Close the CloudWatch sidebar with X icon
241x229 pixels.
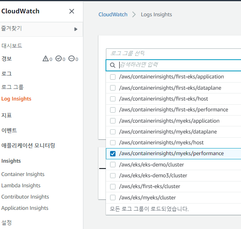point(72,11)
